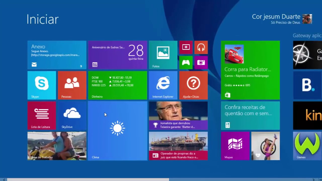Open the compass app tile under Gateway
This screenshot has width=322, height=181.
pyautogui.click(x=307, y=55)
